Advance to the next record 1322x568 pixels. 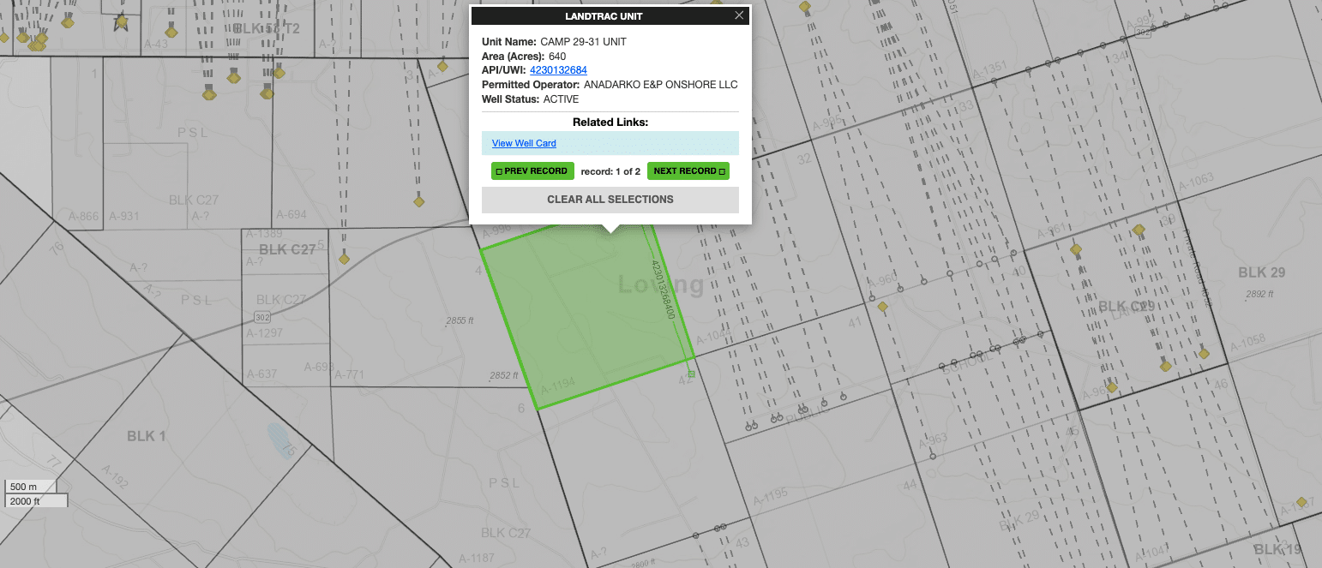688,171
